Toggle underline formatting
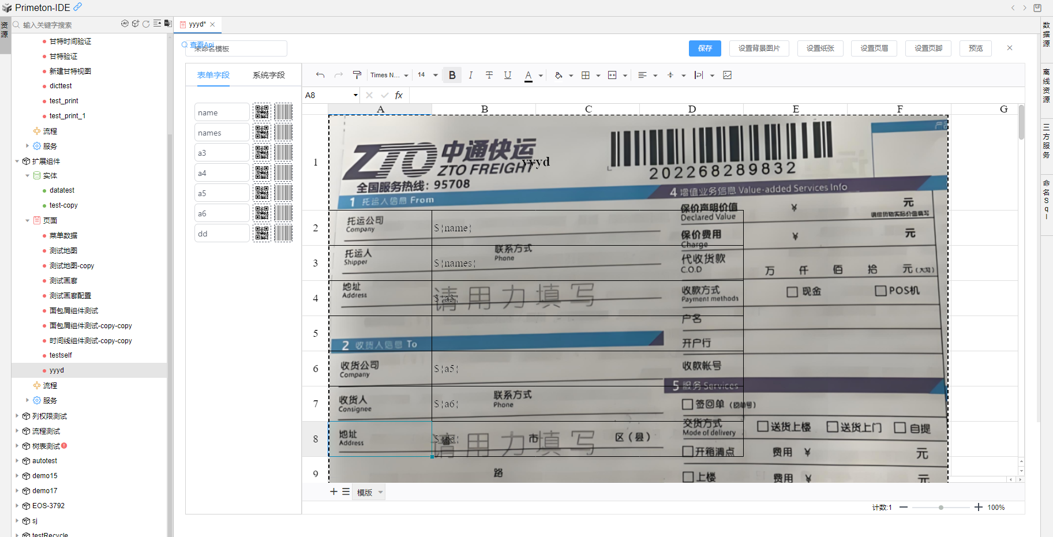This screenshot has height=537, width=1053. click(x=508, y=75)
